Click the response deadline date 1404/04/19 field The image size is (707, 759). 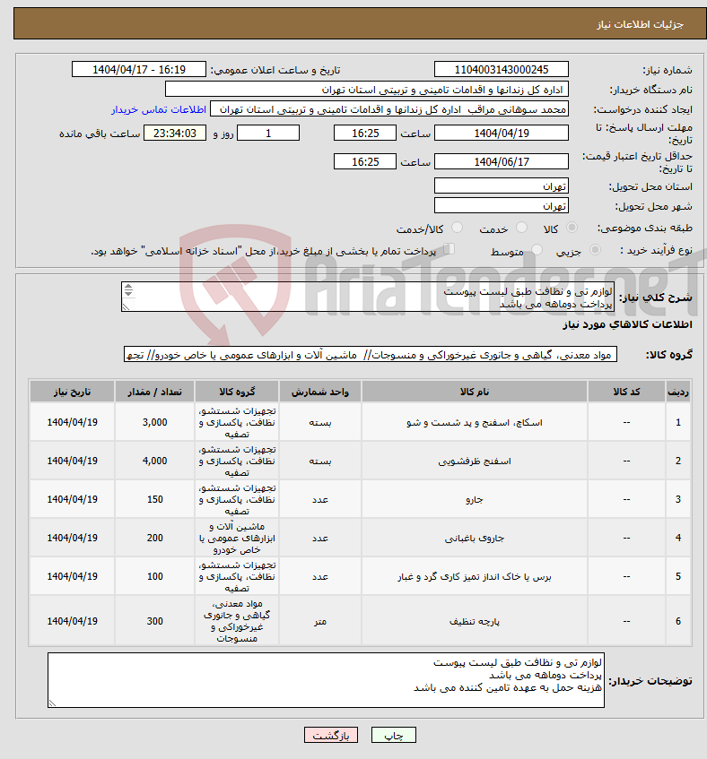(x=501, y=134)
